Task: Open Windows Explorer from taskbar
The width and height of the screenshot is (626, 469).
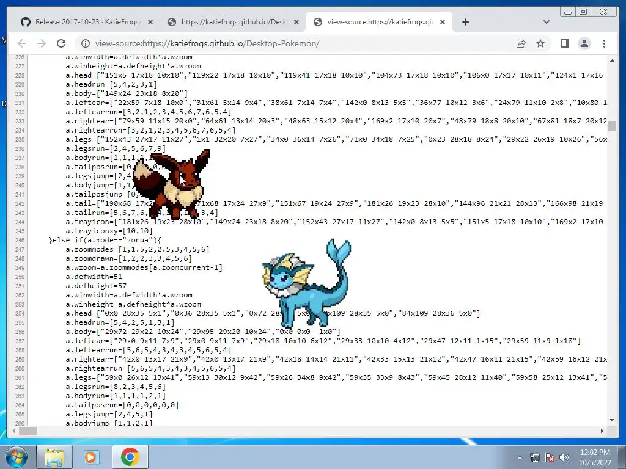Action: [54, 457]
